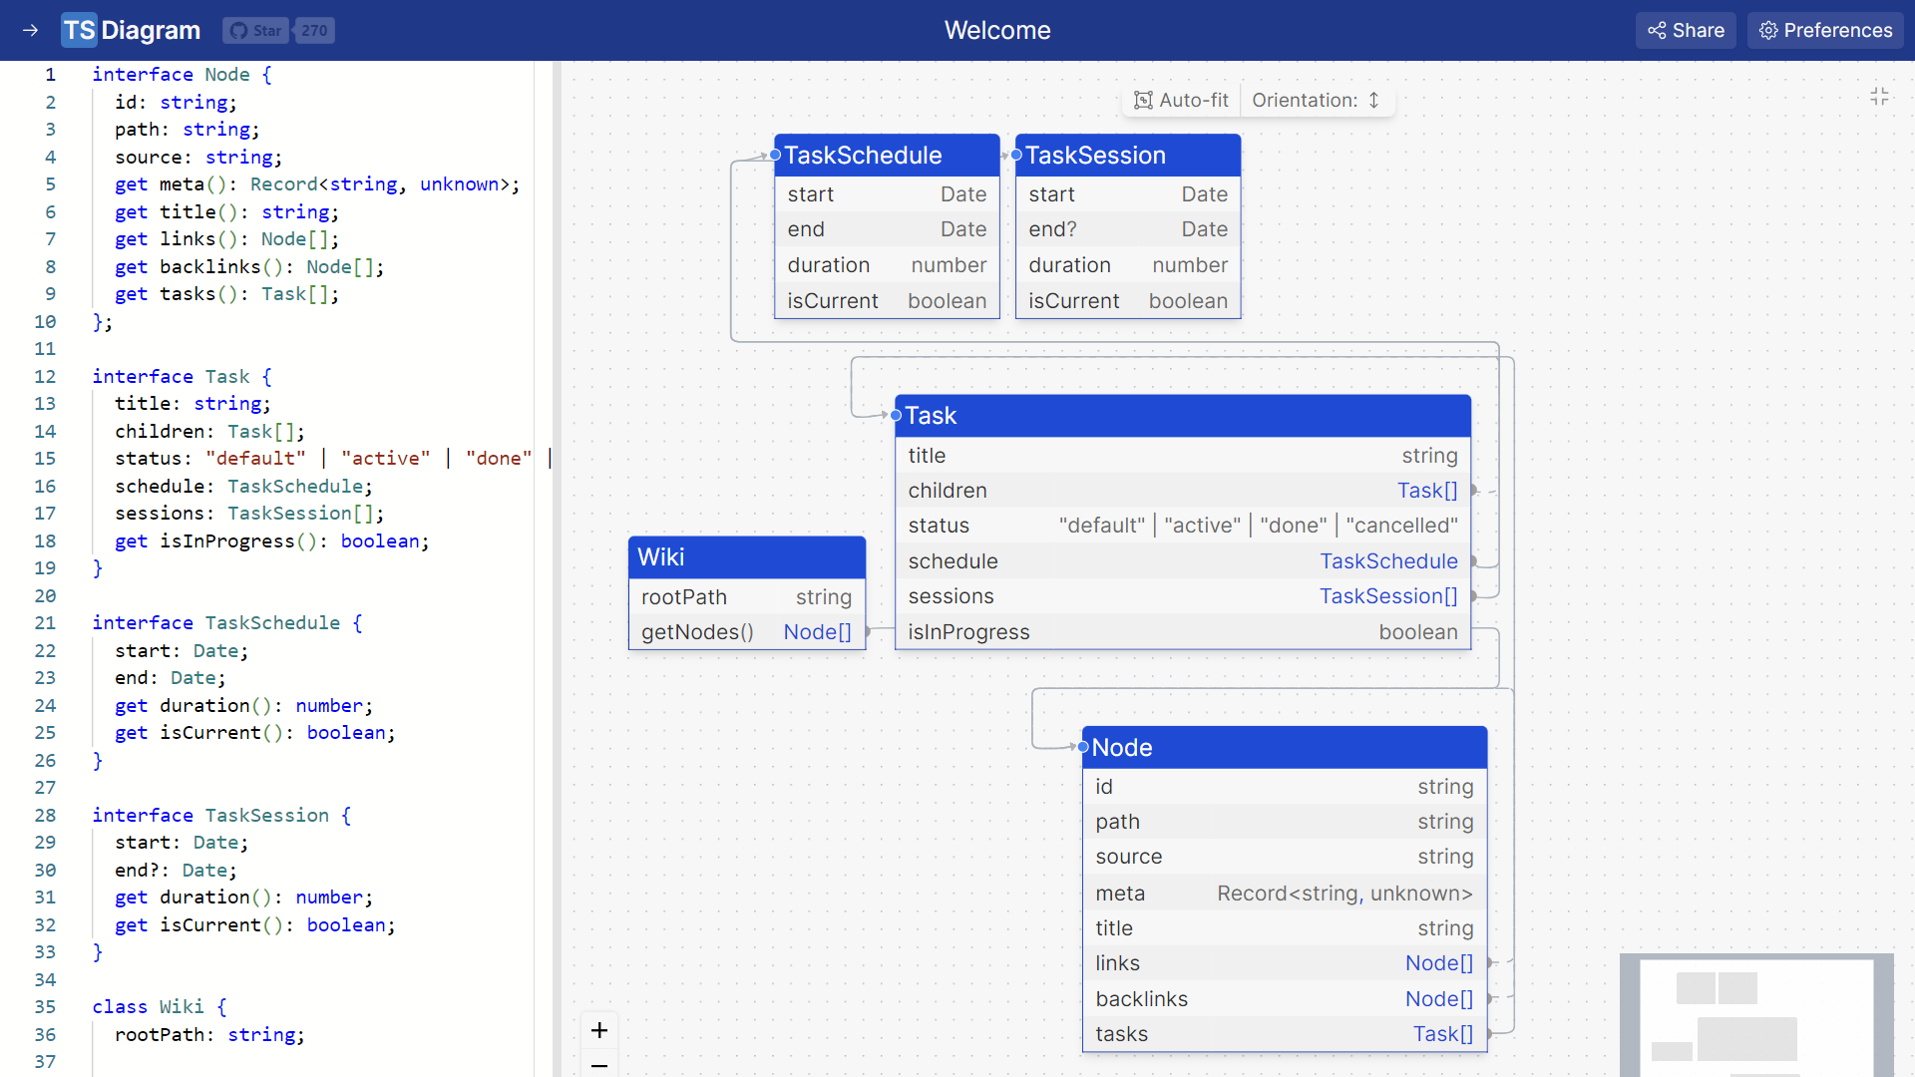Star the project on GitHub
Viewport: 1915px width, 1077px height.
click(255, 30)
